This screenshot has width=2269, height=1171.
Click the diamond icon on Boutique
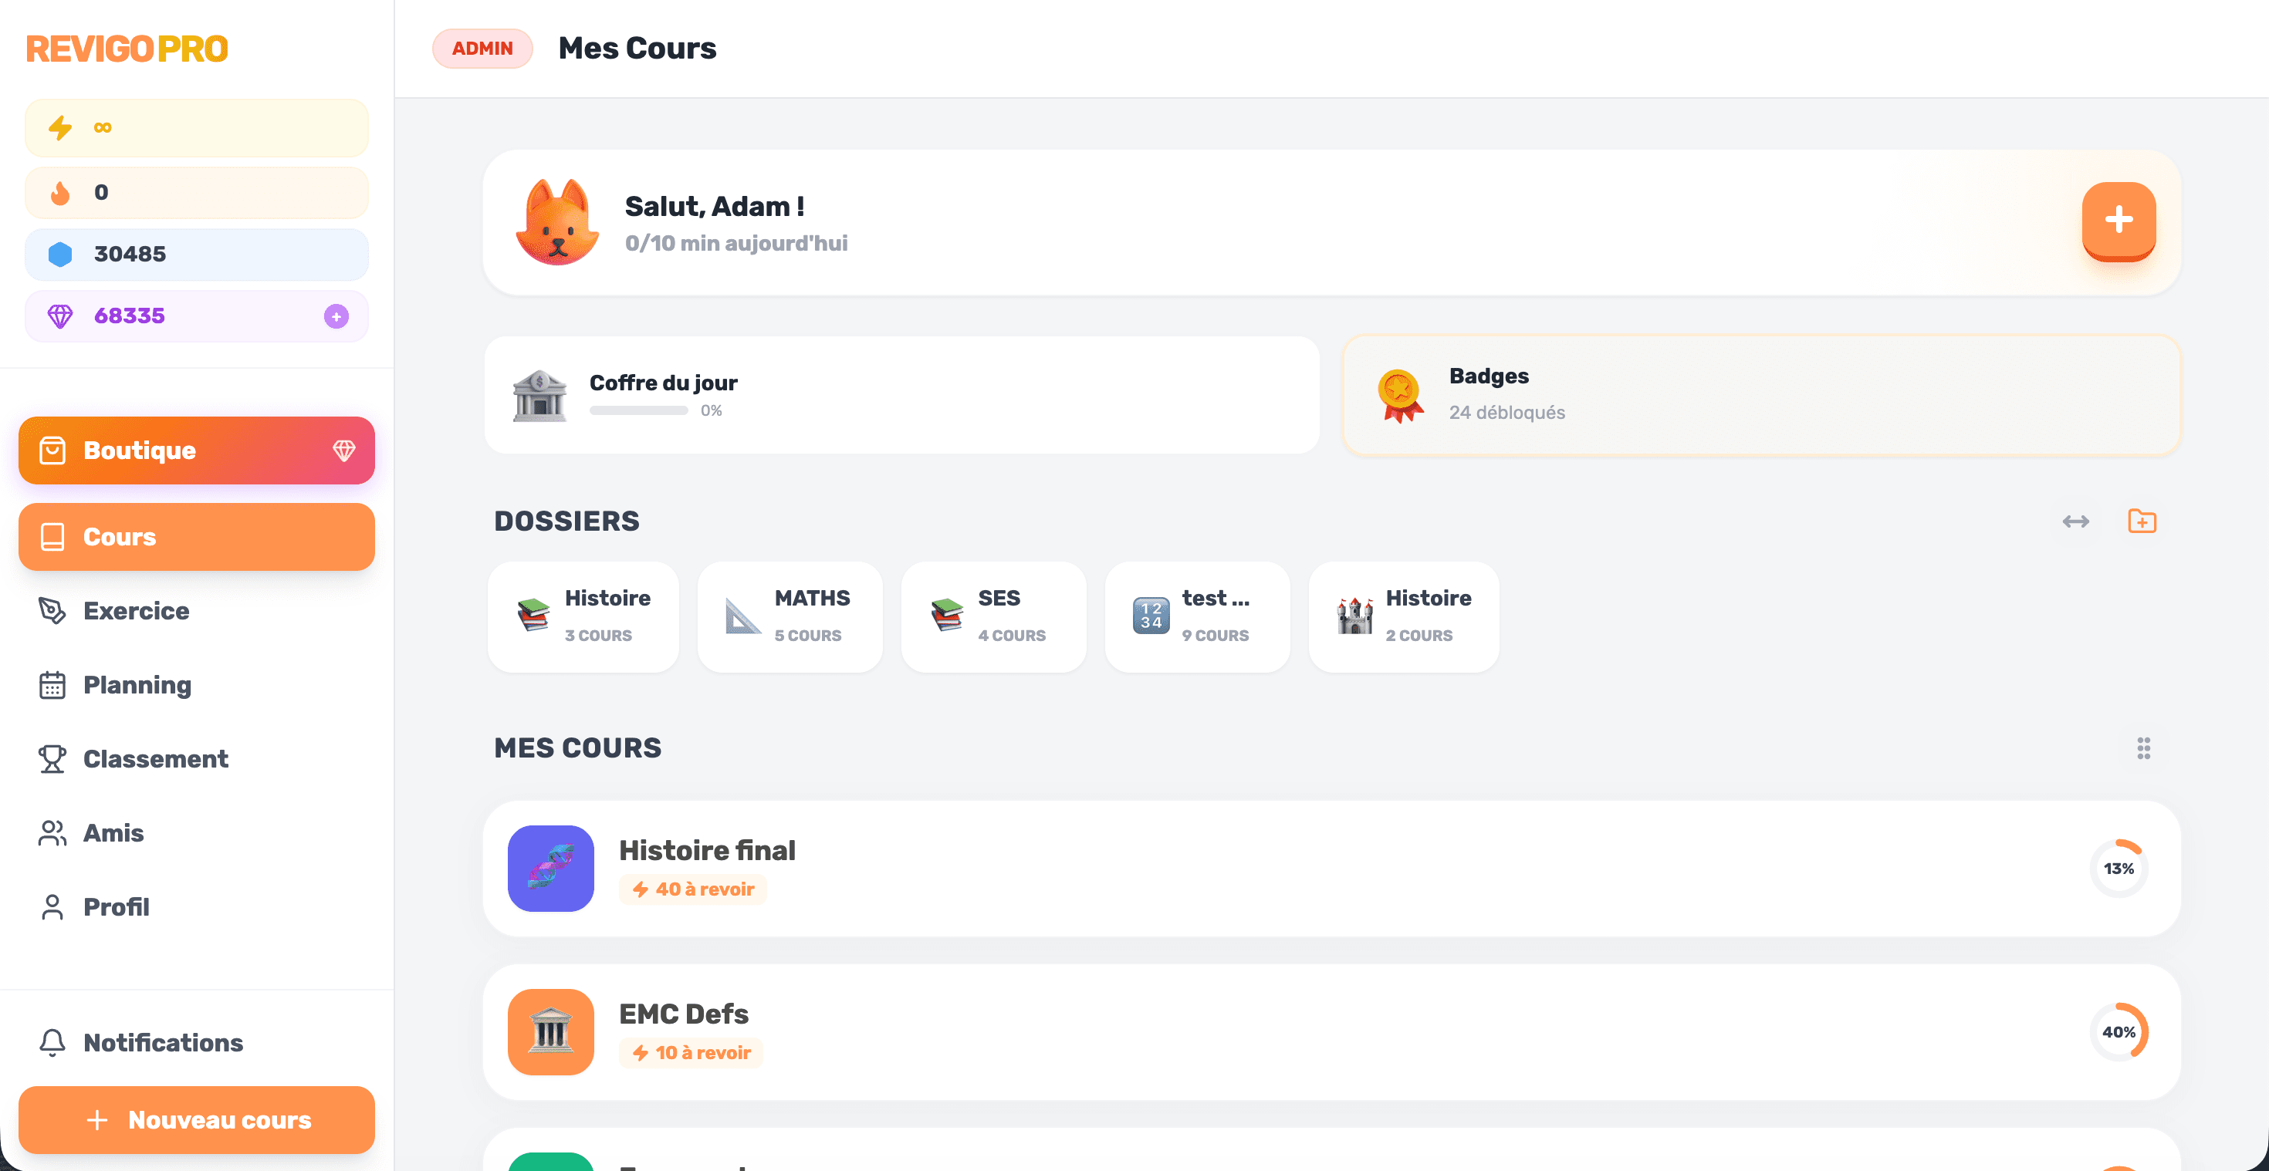(343, 451)
